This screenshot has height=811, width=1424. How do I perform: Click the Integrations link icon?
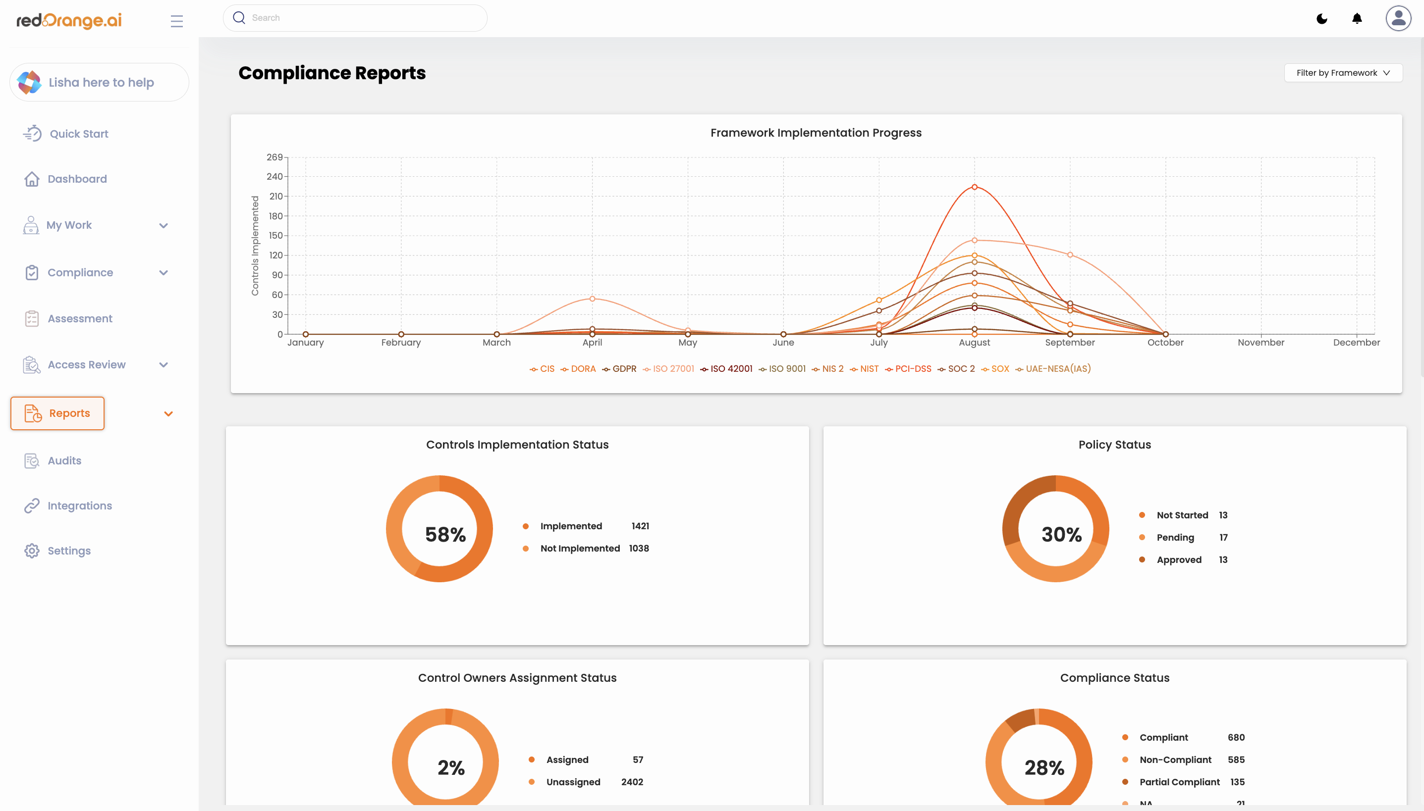[x=32, y=506]
